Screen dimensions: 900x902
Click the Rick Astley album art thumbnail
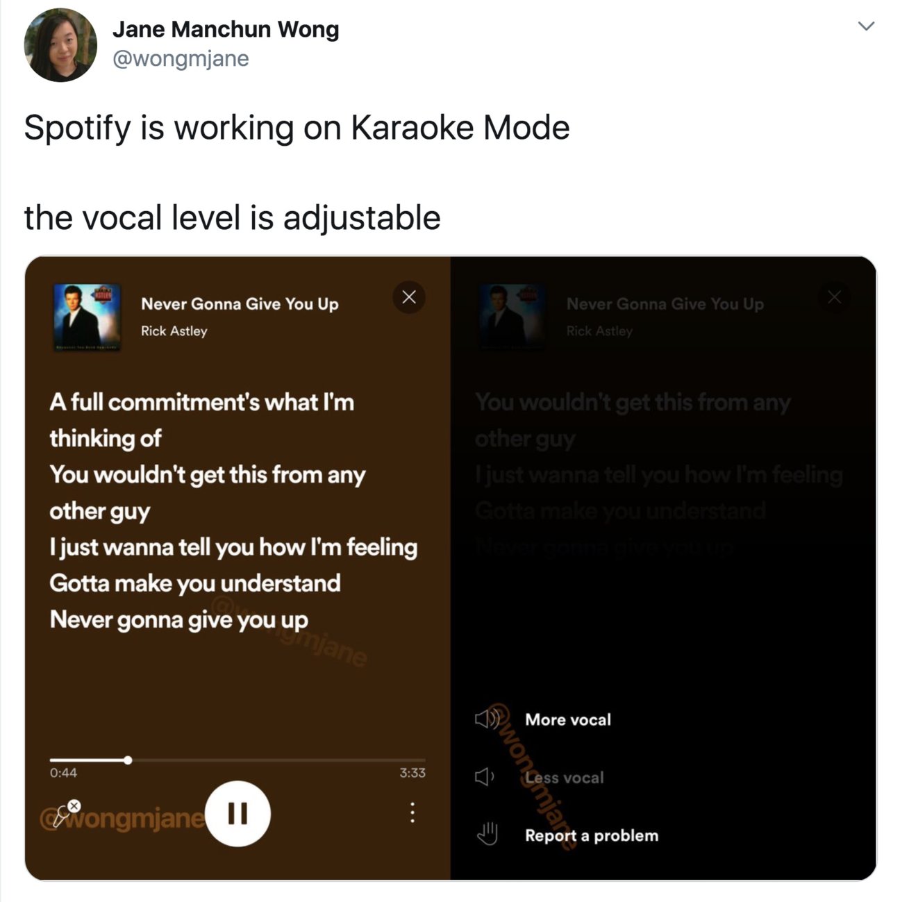click(87, 317)
